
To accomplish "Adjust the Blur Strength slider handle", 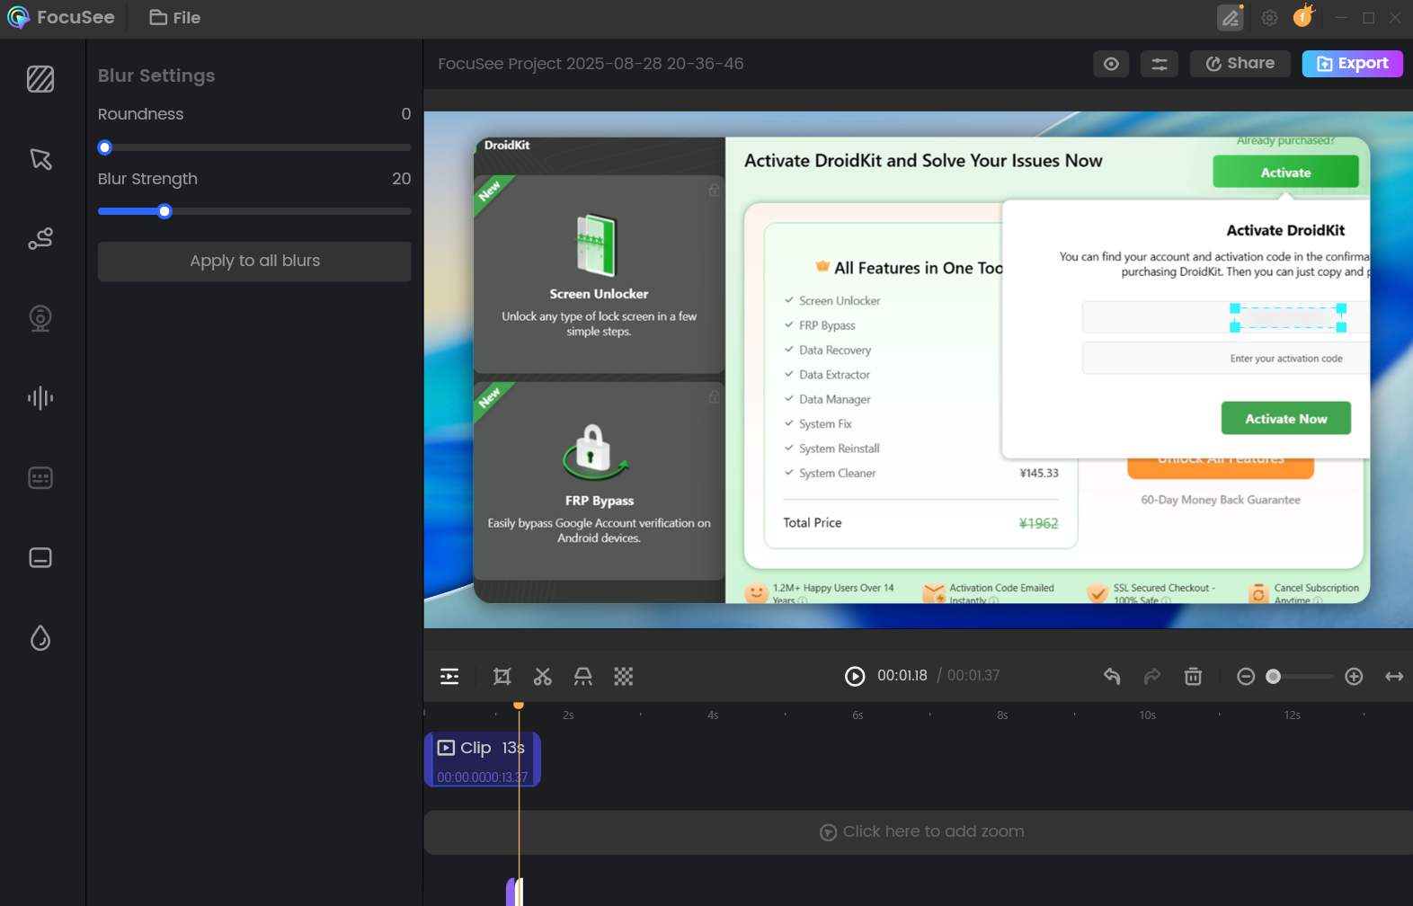I will click(164, 211).
